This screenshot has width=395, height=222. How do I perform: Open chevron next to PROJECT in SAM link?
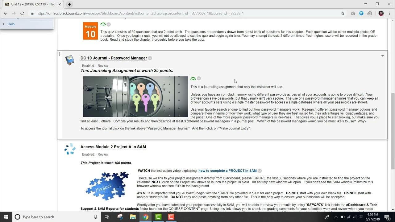pyautogui.click(x=260, y=171)
